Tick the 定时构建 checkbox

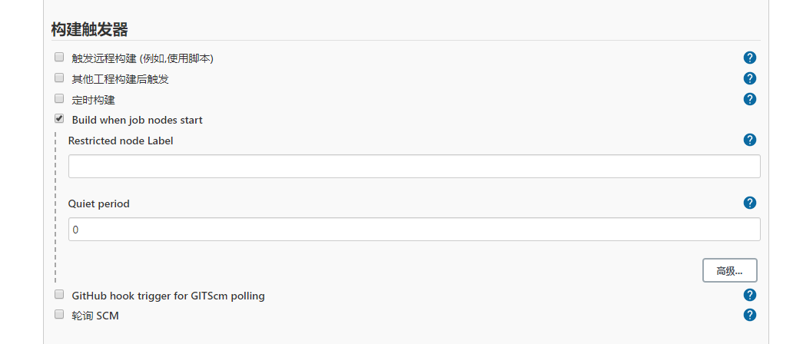coord(59,98)
